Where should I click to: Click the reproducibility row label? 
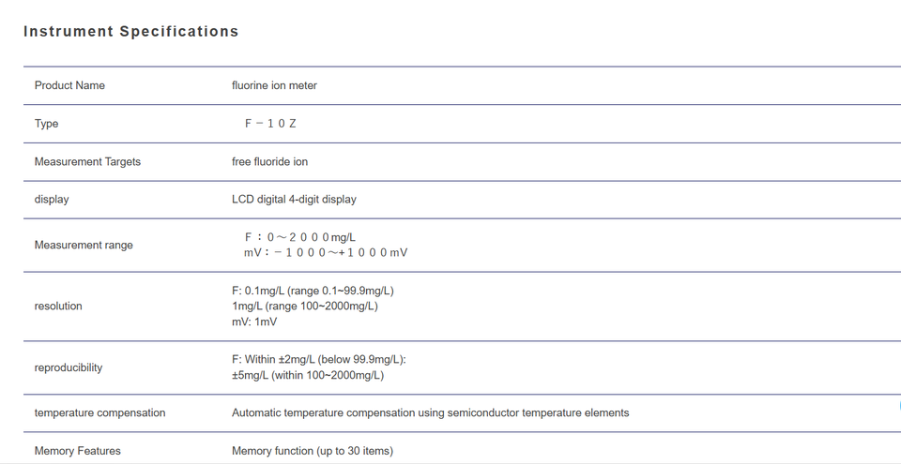(x=69, y=367)
